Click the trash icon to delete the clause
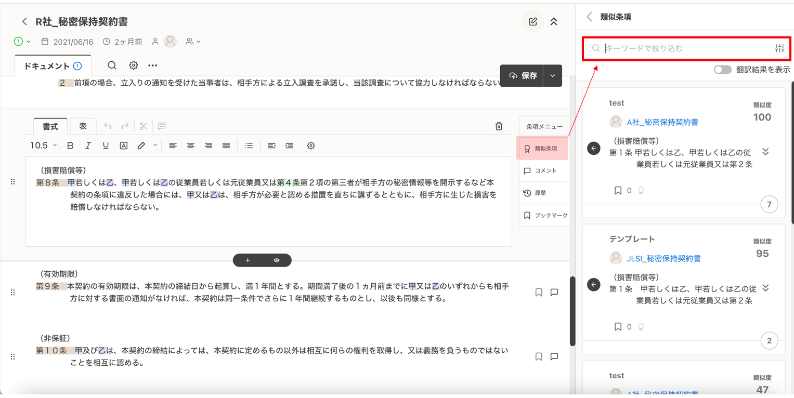 (499, 126)
